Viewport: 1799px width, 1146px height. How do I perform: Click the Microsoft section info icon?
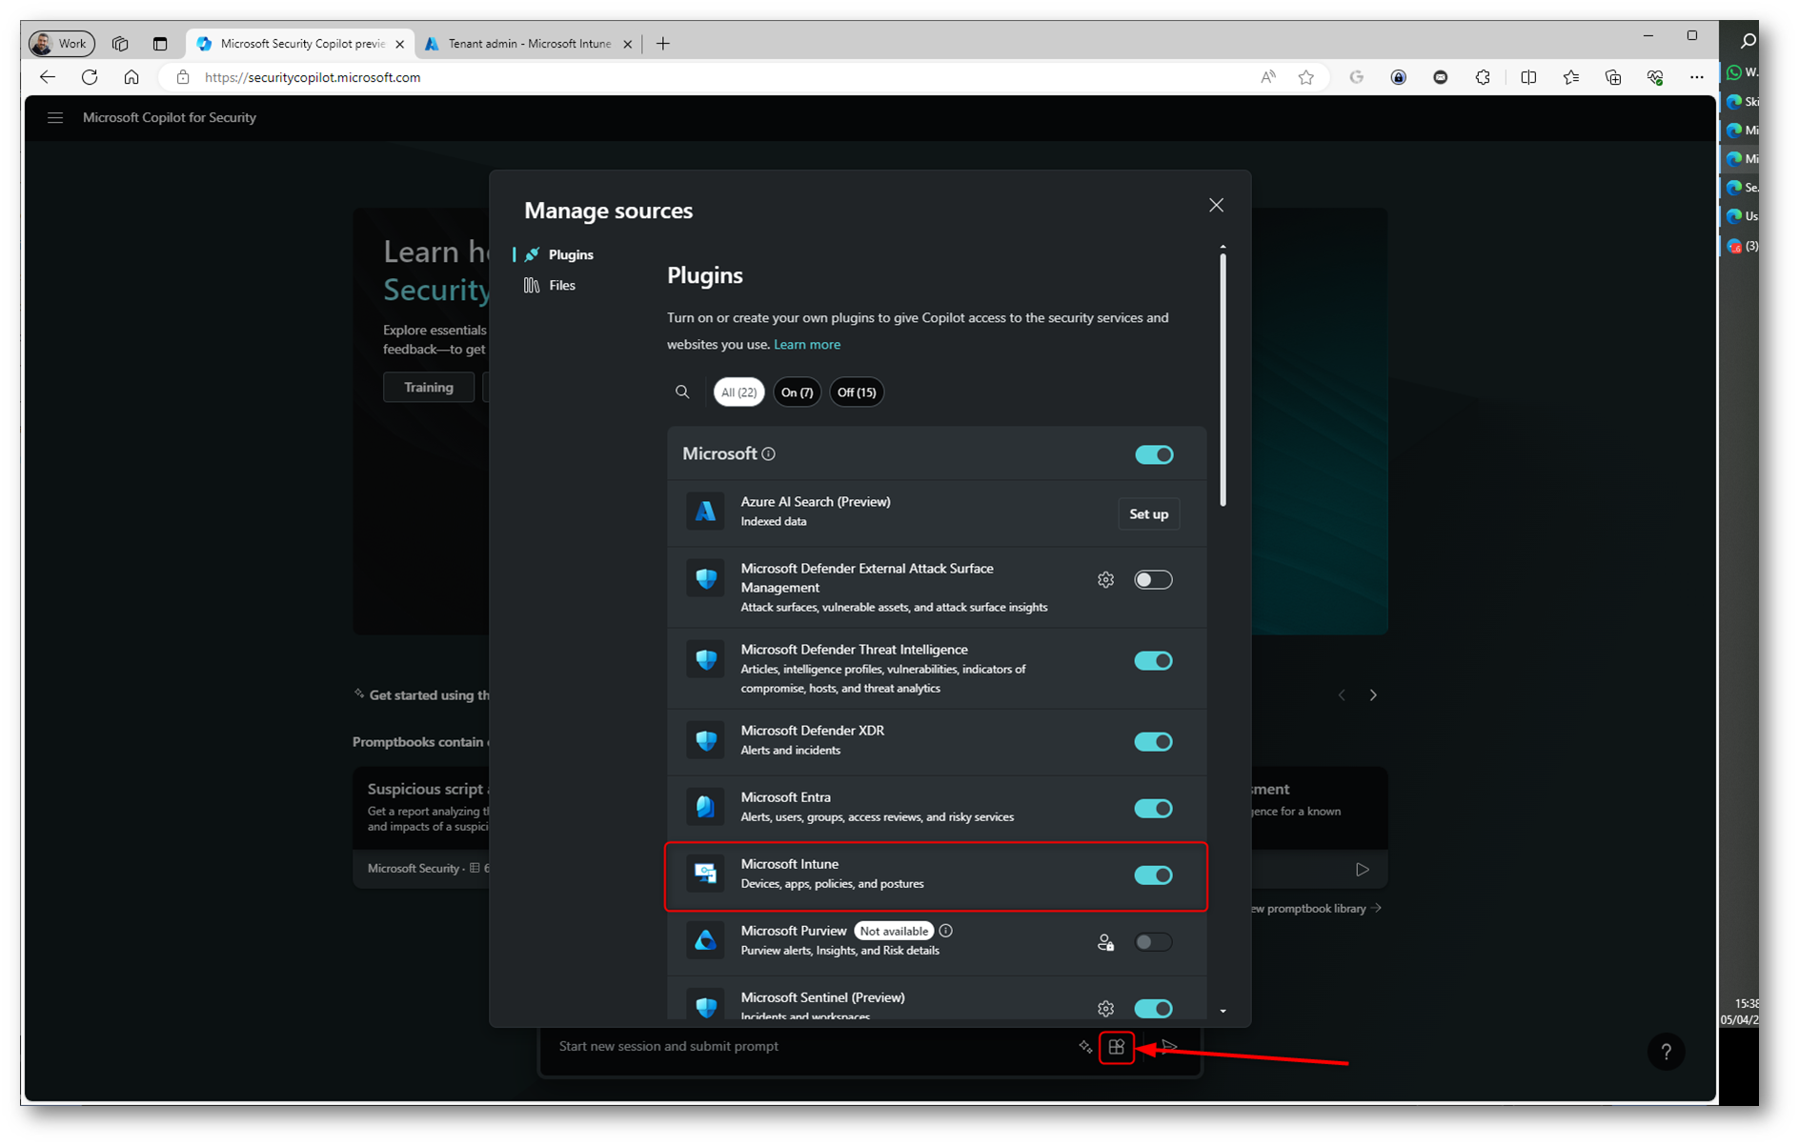pyautogui.click(x=769, y=453)
